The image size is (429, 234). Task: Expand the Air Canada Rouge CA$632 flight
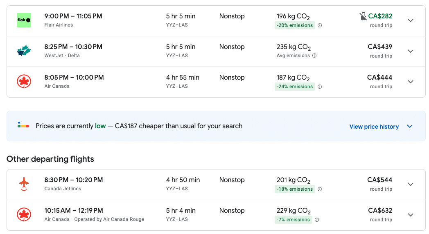[411, 215]
